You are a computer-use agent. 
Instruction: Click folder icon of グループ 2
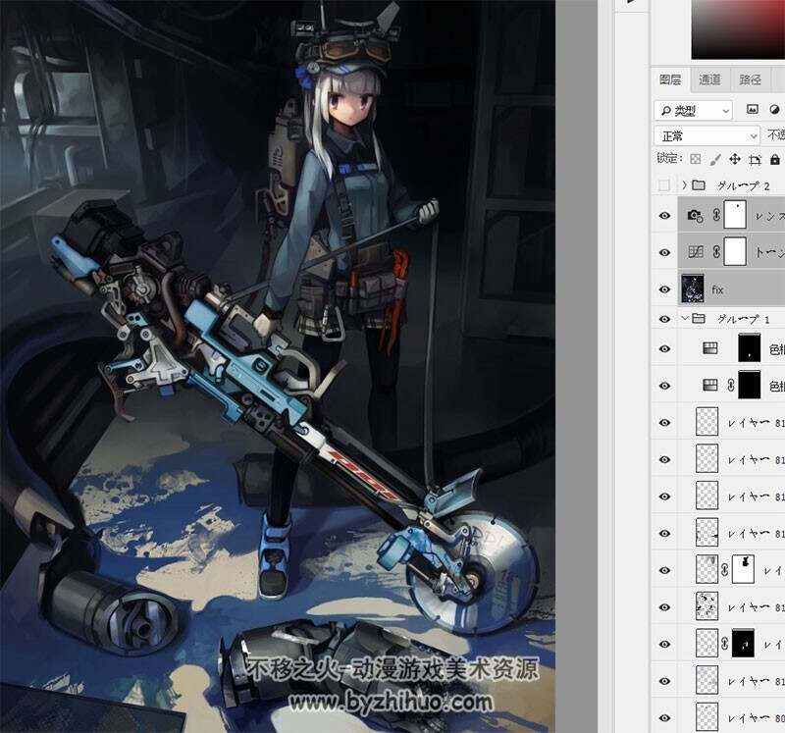coord(699,185)
